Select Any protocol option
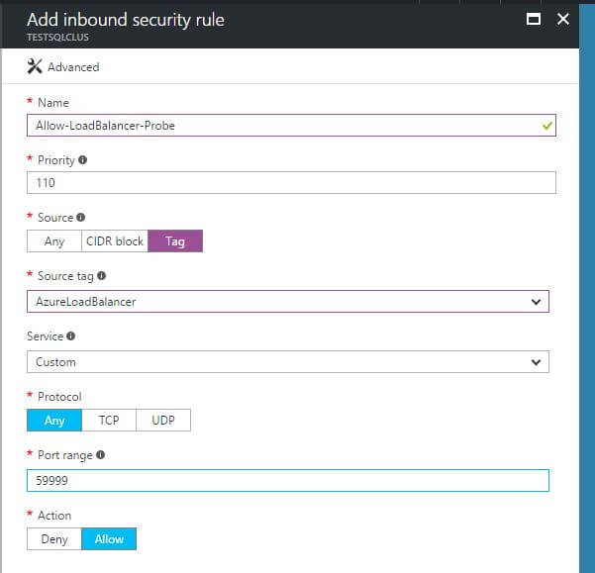This screenshot has height=573, width=595. click(54, 421)
